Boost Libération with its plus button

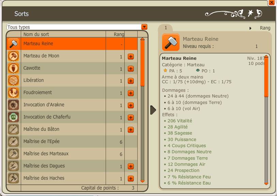click(131, 81)
